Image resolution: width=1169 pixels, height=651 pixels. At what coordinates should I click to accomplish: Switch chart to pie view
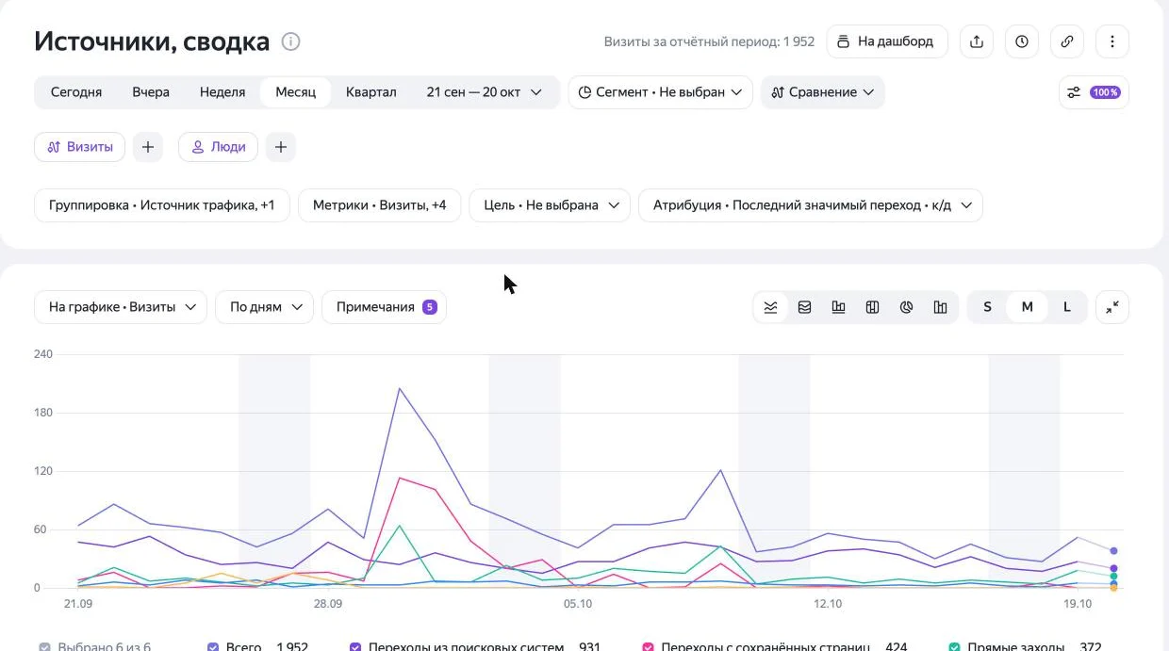coord(906,307)
